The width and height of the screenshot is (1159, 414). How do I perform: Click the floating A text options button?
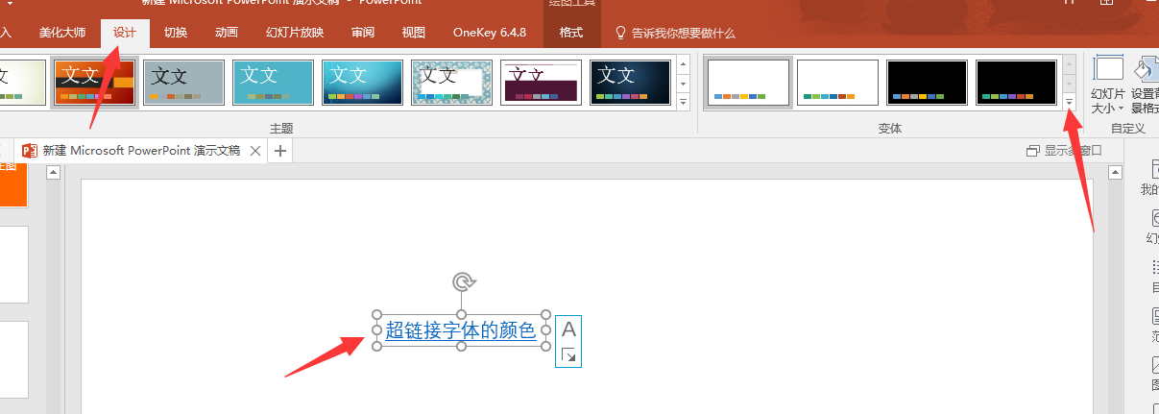click(568, 329)
